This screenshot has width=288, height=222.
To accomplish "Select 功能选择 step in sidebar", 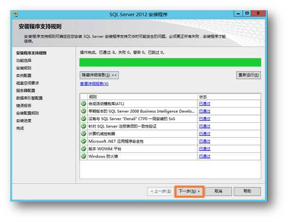I will pyautogui.click(x=23, y=60).
